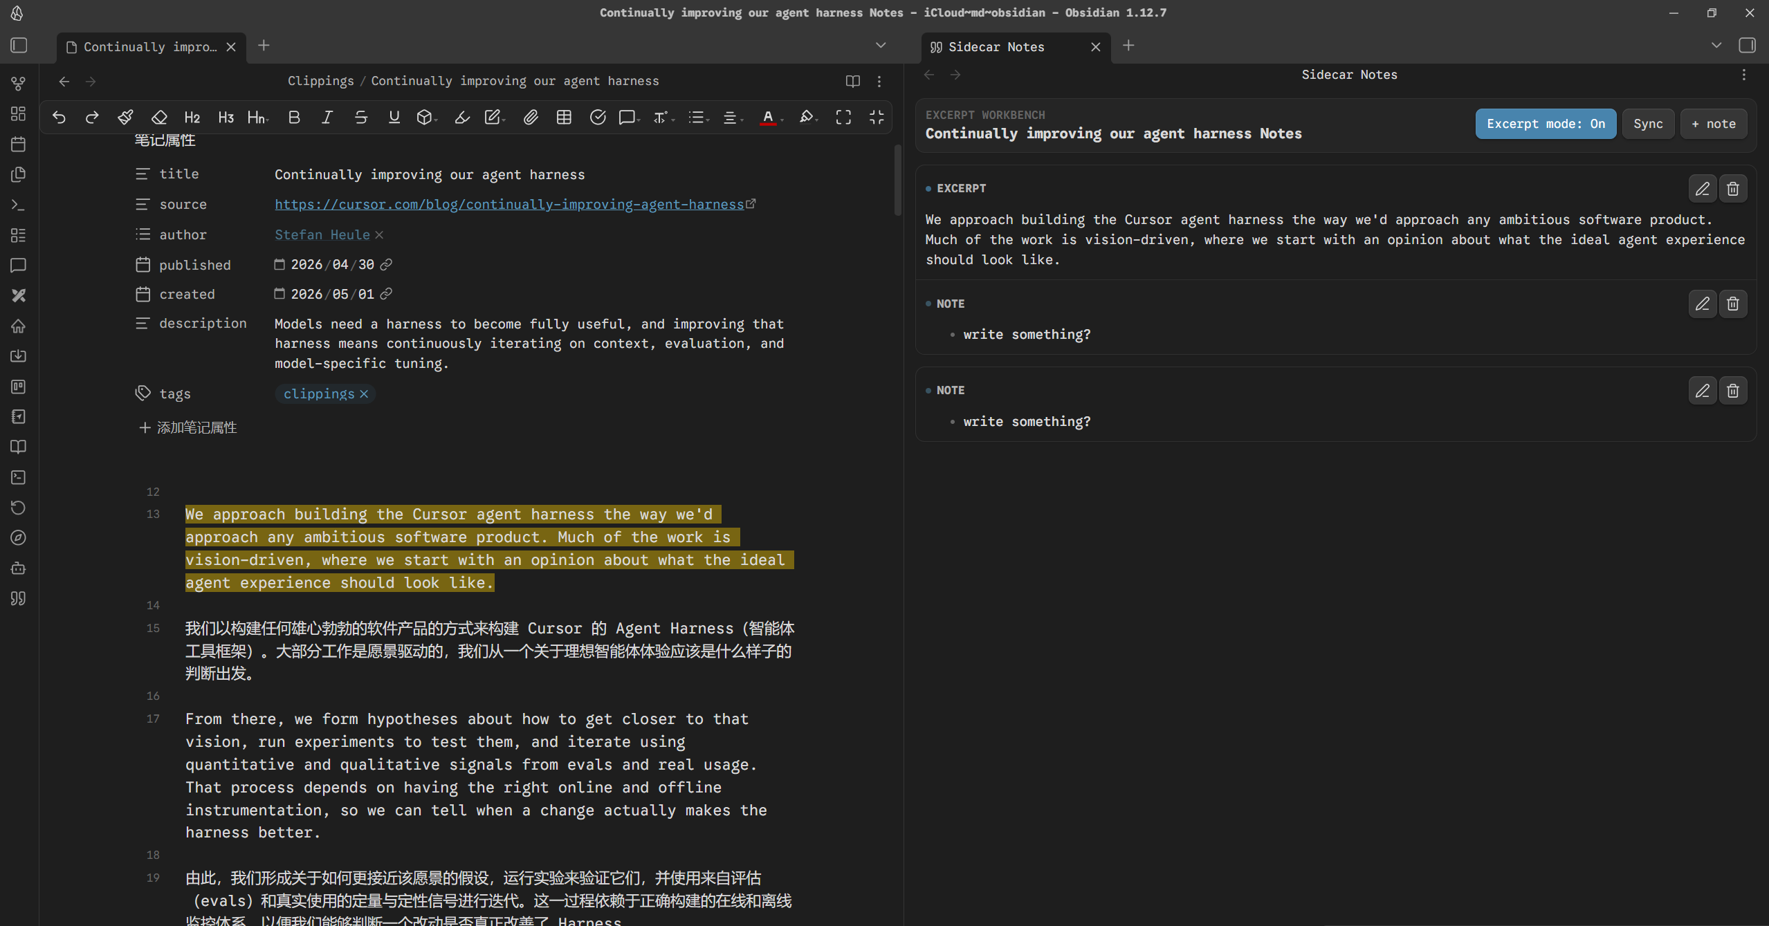Image resolution: width=1769 pixels, height=926 pixels.
Task: Click the pencil-ruler ribbon icon
Action: [19, 295]
